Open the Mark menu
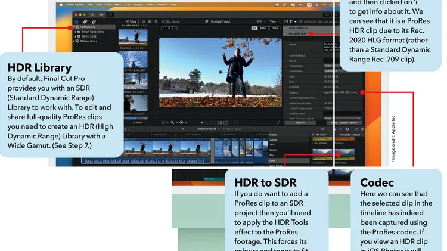The image size is (447, 251). (x=118, y=5)
